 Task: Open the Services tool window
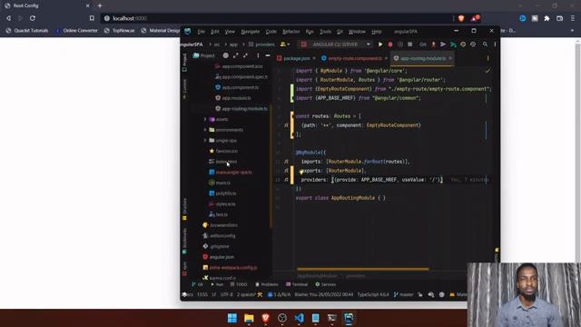pyautogui.click(x=325, y=284)
